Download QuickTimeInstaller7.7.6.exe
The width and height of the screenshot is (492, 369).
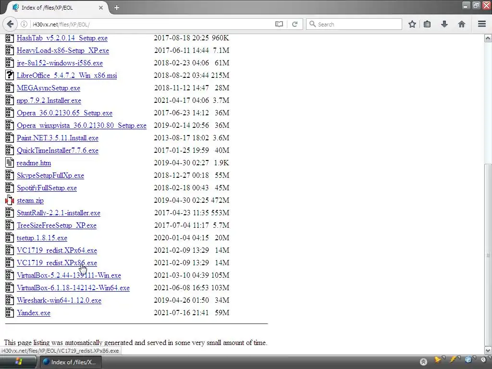click(x=58, y=150)
